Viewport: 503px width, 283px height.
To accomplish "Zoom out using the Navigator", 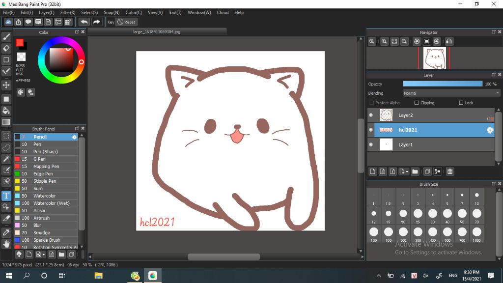I will (x=404, y=41).
